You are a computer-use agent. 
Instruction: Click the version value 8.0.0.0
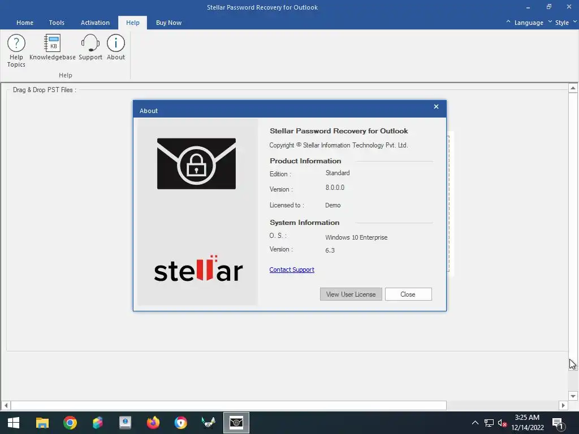335,188
